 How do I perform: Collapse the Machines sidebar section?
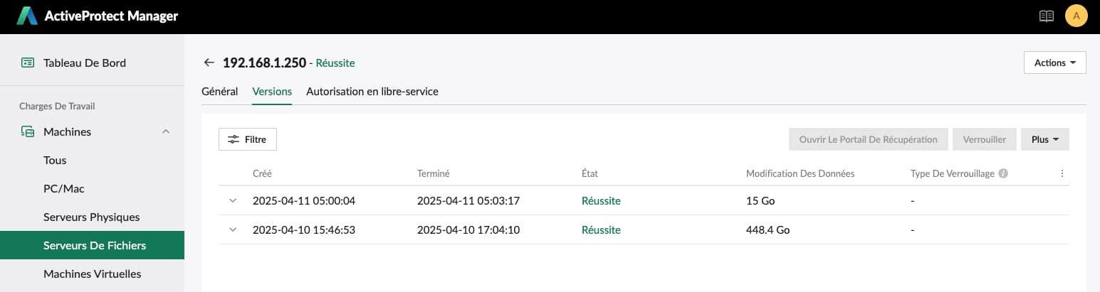(x=166, y=131)
